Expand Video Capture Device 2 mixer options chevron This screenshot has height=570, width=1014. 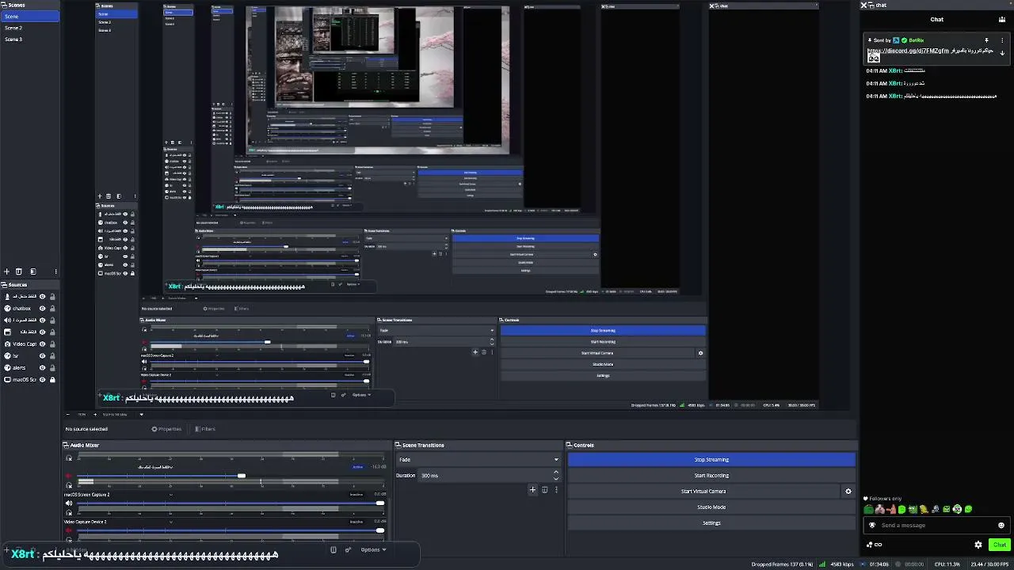point(171,522)
